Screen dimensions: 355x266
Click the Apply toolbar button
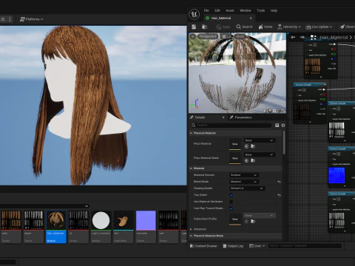(x=223, y=27)
